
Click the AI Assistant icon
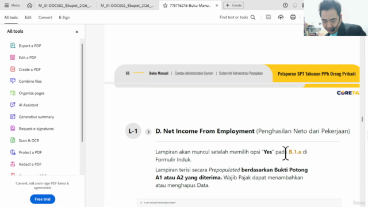(x=13, y=105)
